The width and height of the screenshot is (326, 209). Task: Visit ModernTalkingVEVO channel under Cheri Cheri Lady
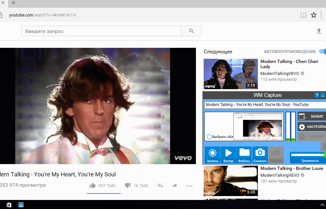pyautogui.click(x=280, y=73)
